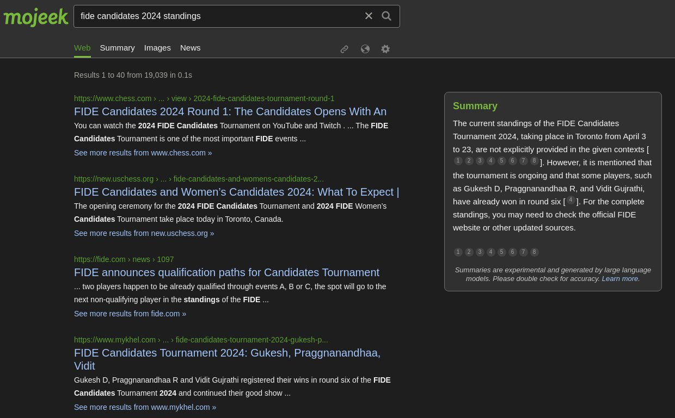Open source 7 in summary footer list
This screenshot has height=418, width=675.
click(x=524, y=252)
